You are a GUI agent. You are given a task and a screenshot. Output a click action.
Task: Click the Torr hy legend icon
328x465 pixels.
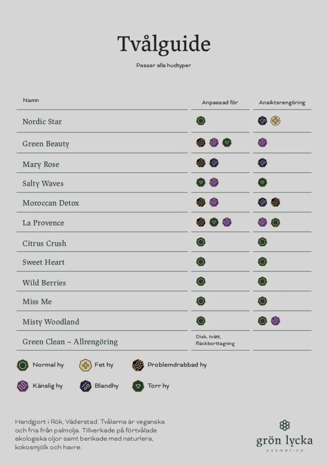(138, 386)
